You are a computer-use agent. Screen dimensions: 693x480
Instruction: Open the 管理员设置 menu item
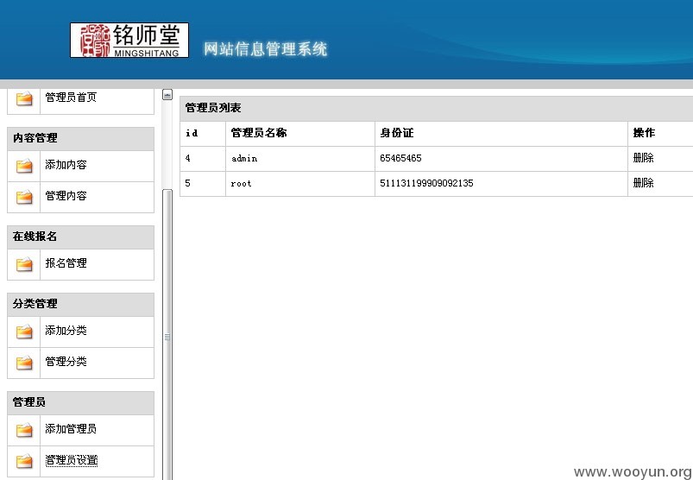[x=71, y=460]
